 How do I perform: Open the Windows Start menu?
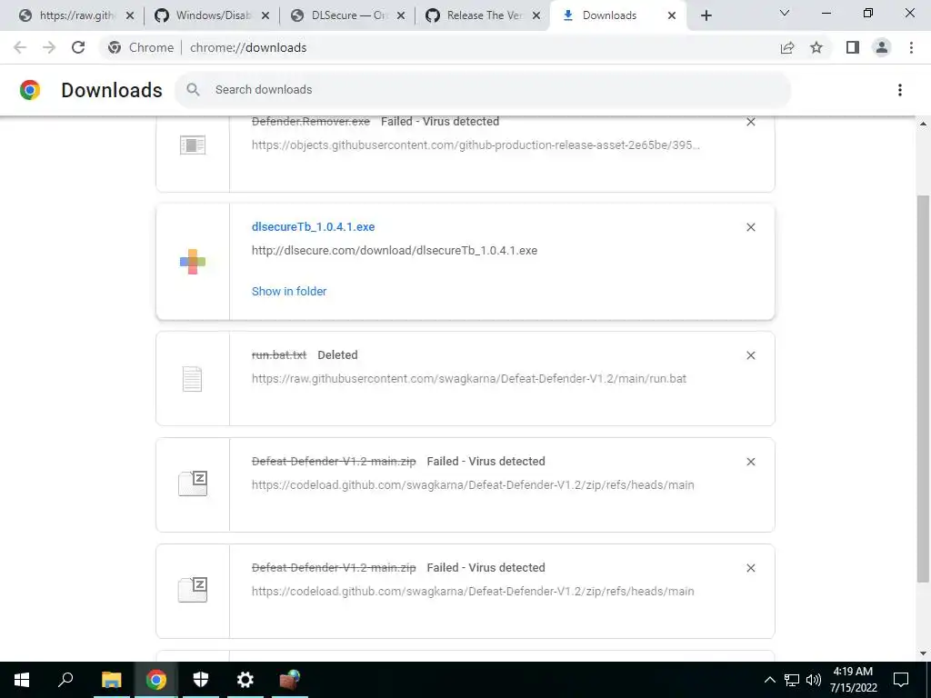click(22, 680)
